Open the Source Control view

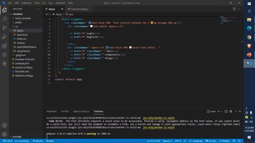[x=4, y=28]
